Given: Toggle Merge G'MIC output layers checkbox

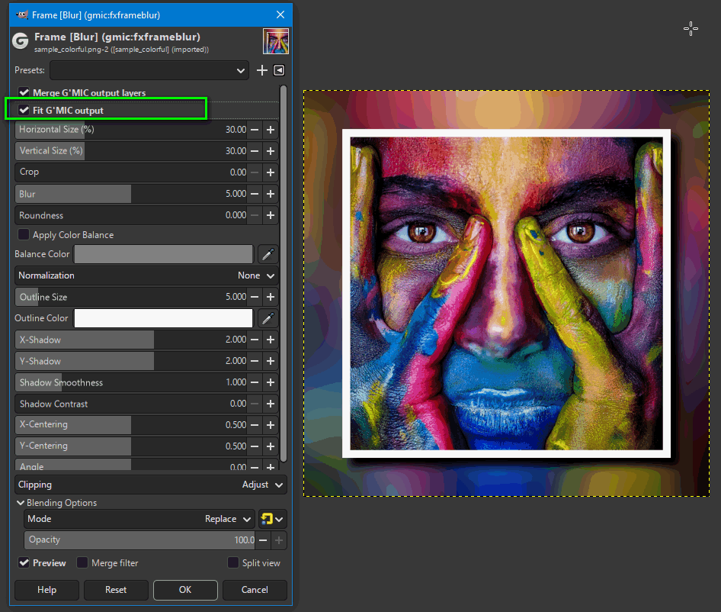Looking at the screenshot, I should click(24, 92).
